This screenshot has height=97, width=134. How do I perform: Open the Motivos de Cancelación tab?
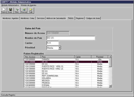[x=56, y=18]
